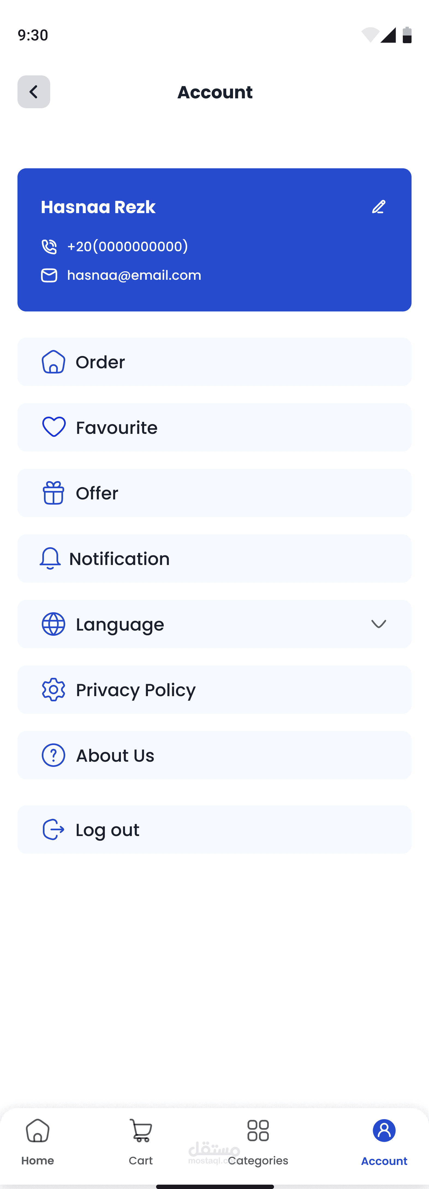429x1189 pixels.
Task: Tap the gear Privacy Policy icon
Action: point(53,690)
